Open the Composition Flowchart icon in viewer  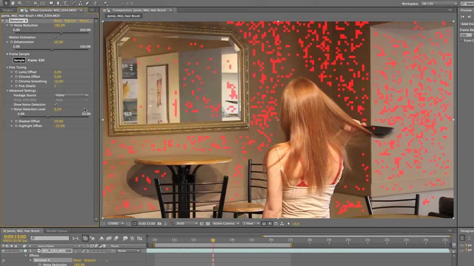point(282,224)
